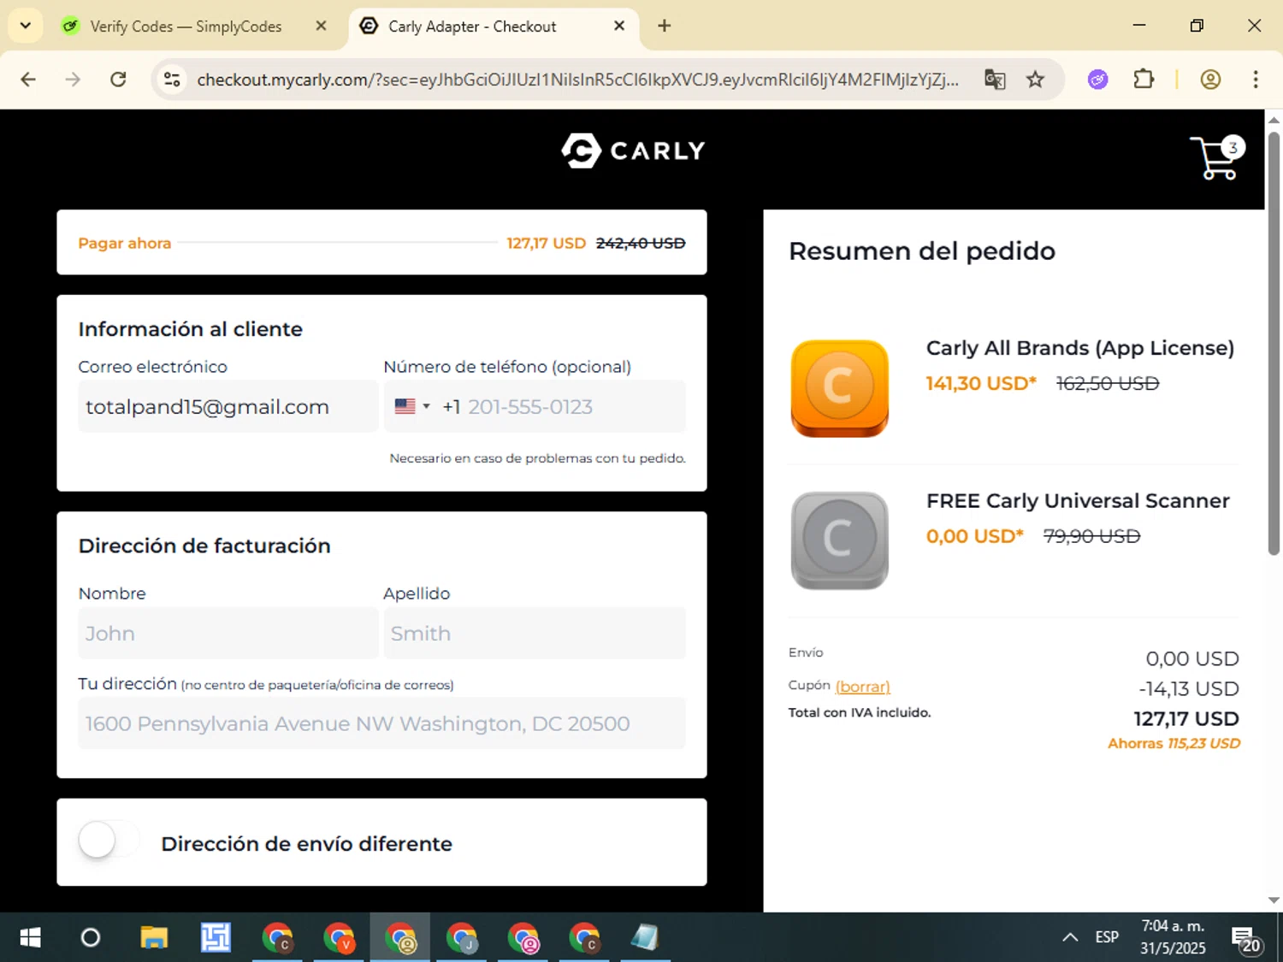Open Chrome taskbar icon with pink profile badge
Viewport: 1283px width, 962px height.
click(523, 938)
